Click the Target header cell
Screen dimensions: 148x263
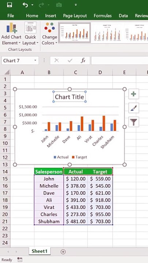pyautogui.click(x=100, y=172)
